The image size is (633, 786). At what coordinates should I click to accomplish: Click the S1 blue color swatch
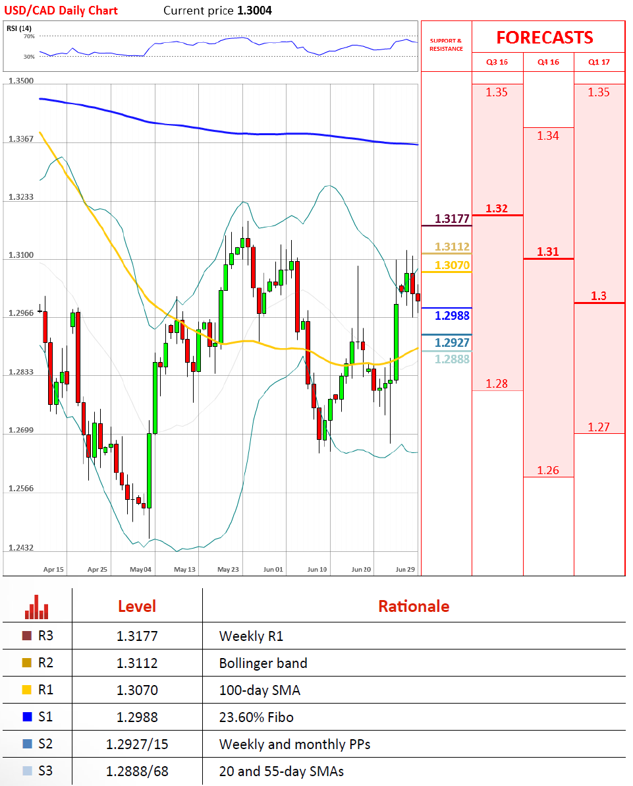[27, 717]
